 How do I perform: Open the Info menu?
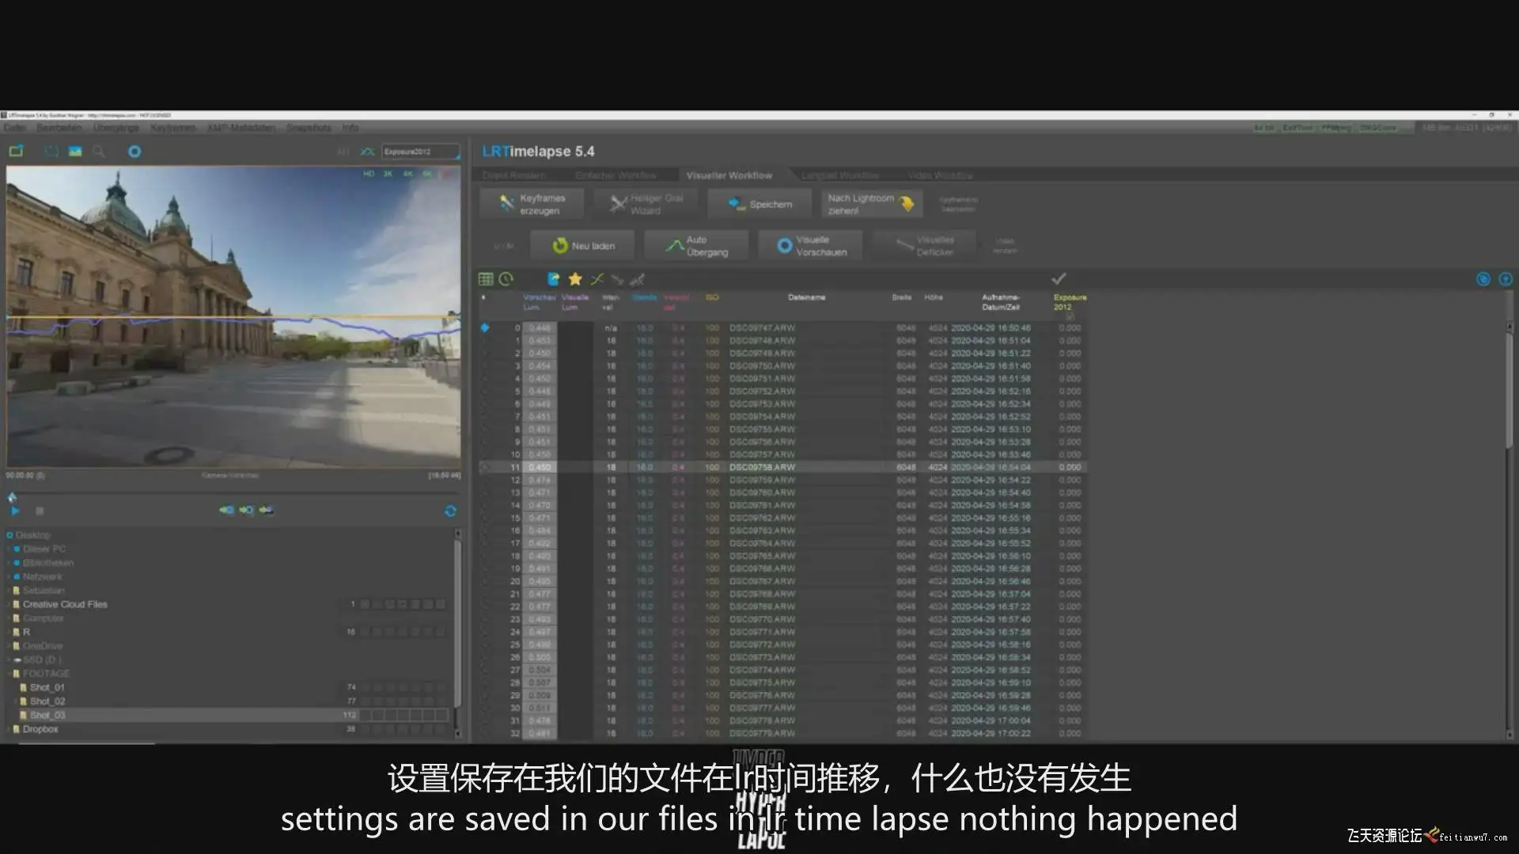coord(350,127)
